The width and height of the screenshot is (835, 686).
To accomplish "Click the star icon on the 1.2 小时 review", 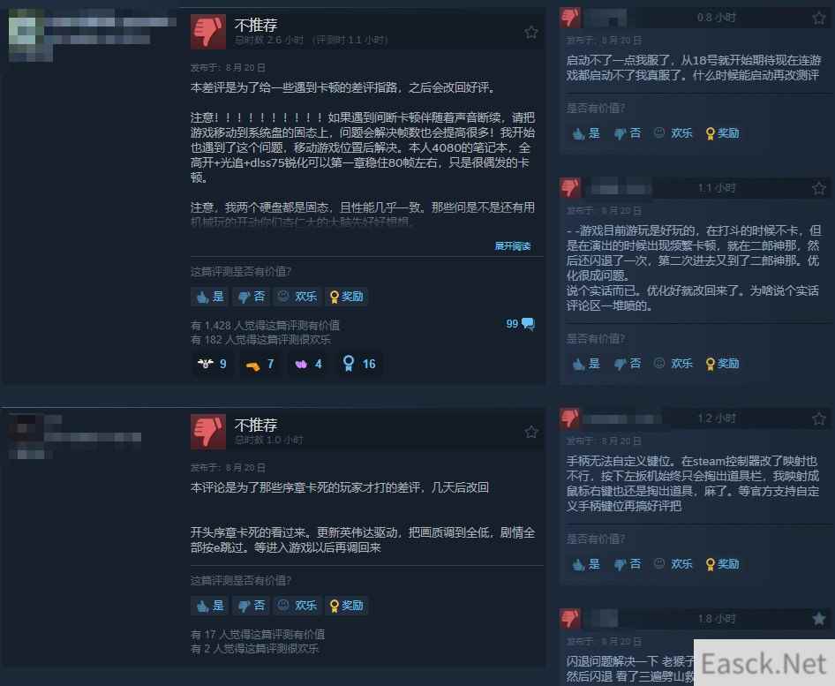I will pyautogui.click(x=819, y=418).
